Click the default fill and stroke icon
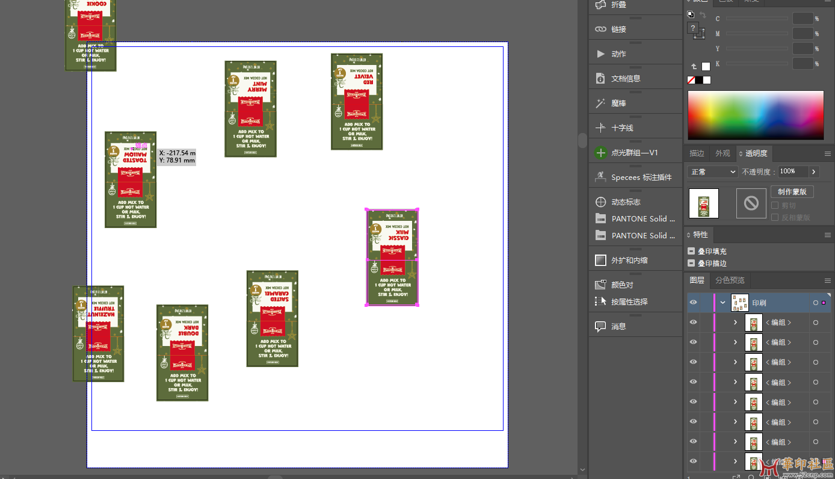This screenshot has height=479, width=835. point(691,14)
